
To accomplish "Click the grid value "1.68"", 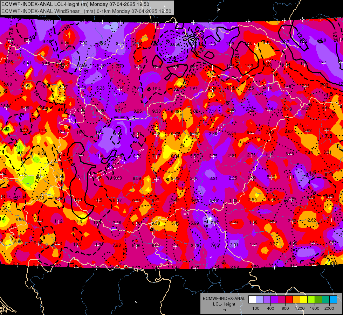I will [253, 222].
